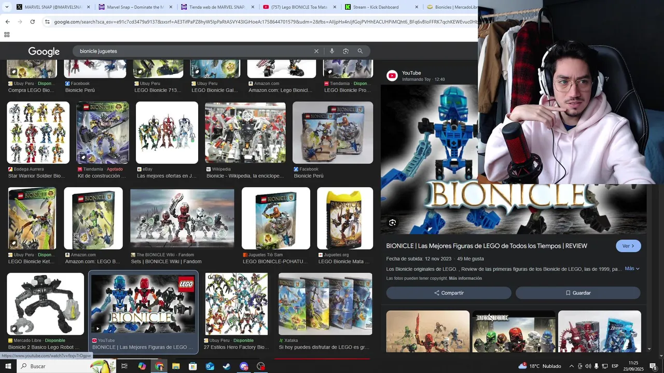Expand description with the Más chevron

coord(632,269)
